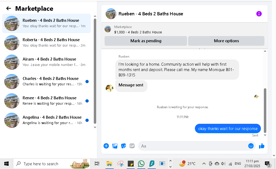Open Charles unread conversation

[46, 81]
